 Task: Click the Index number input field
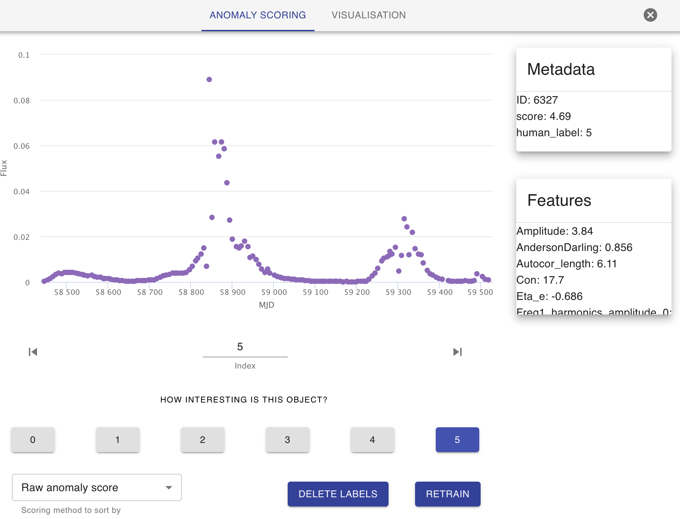pos(245,347)
